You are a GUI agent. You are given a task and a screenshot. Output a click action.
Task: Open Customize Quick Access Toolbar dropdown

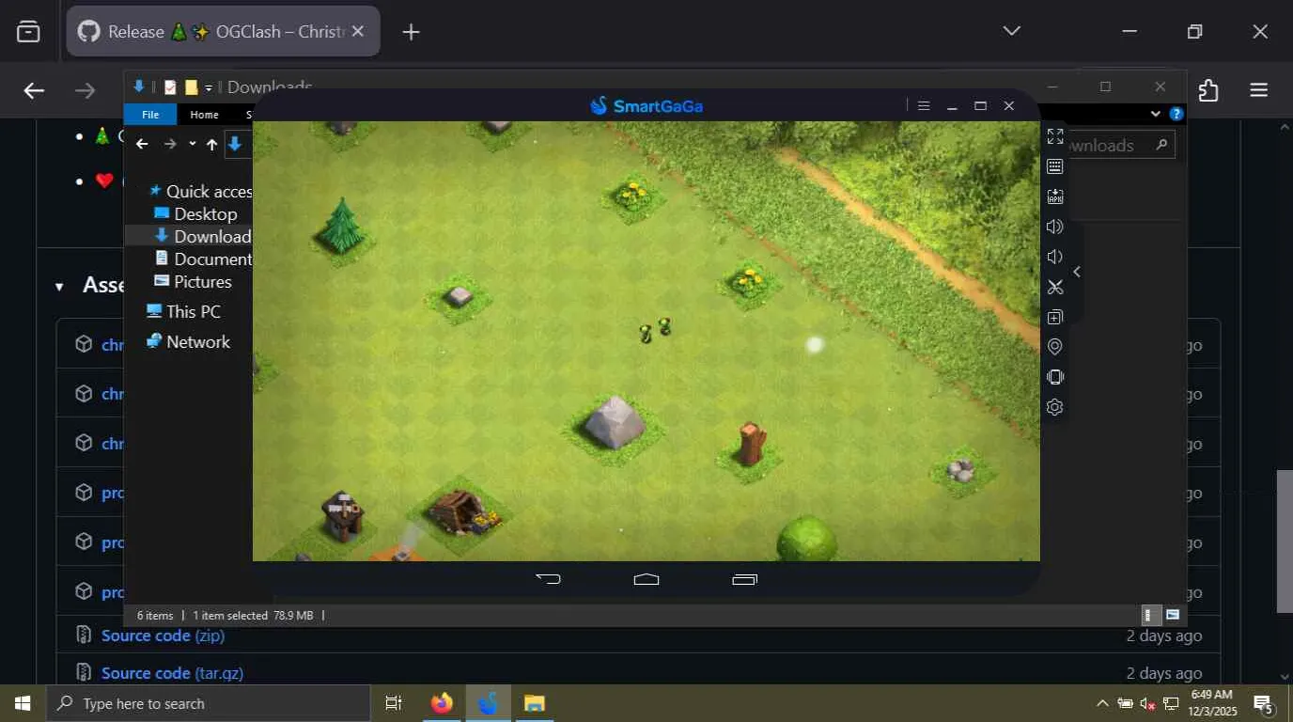tap(209, 87)
